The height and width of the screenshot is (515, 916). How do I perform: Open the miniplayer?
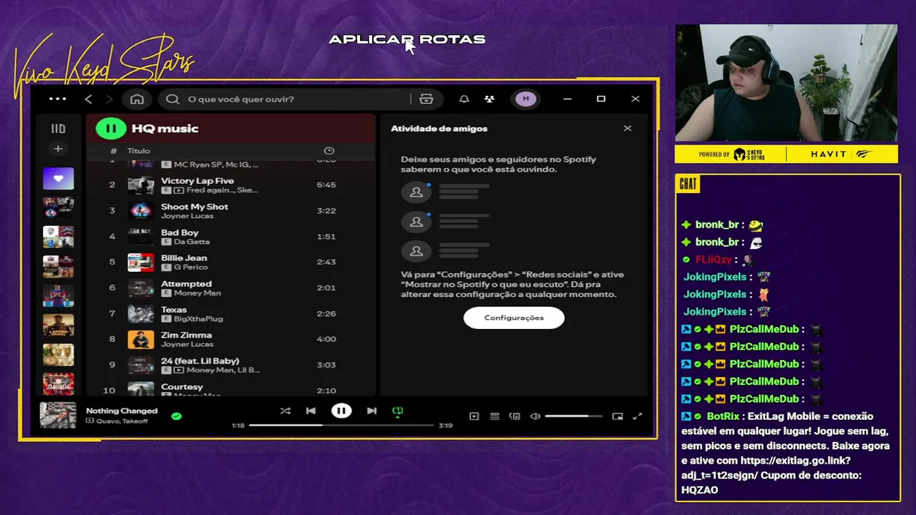click(x=618, y=416)
